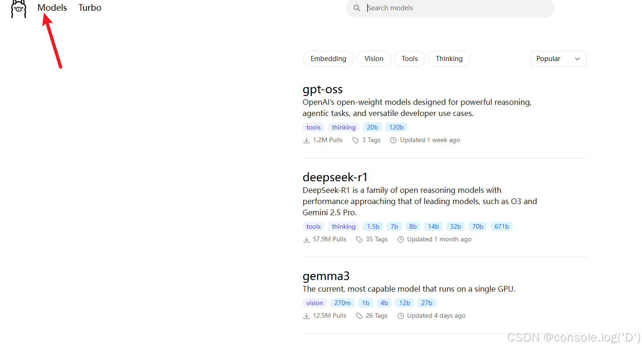
Task: Focus the Search models input field
Action: pyautogui.click(x=449, y=8)
